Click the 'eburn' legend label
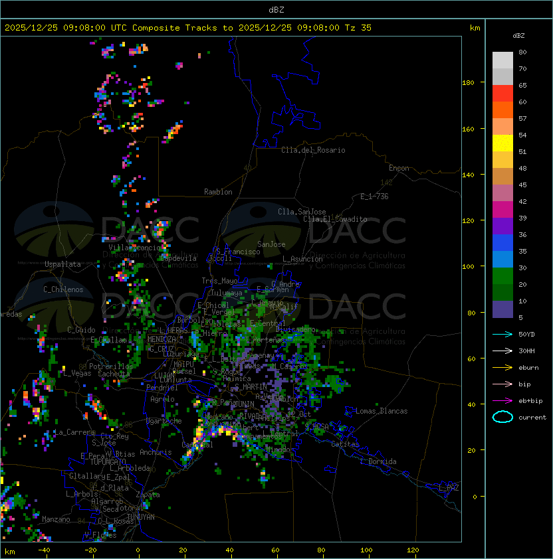 (528, 368)
